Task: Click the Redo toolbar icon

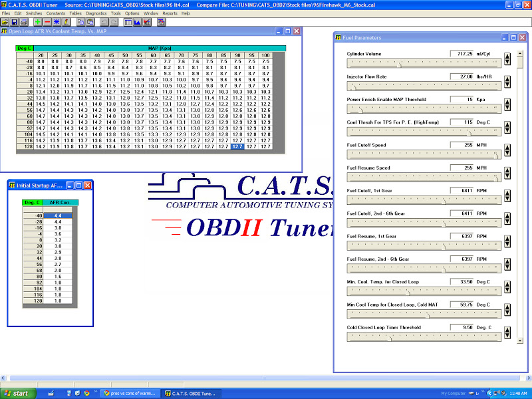Action: [114, 22]
